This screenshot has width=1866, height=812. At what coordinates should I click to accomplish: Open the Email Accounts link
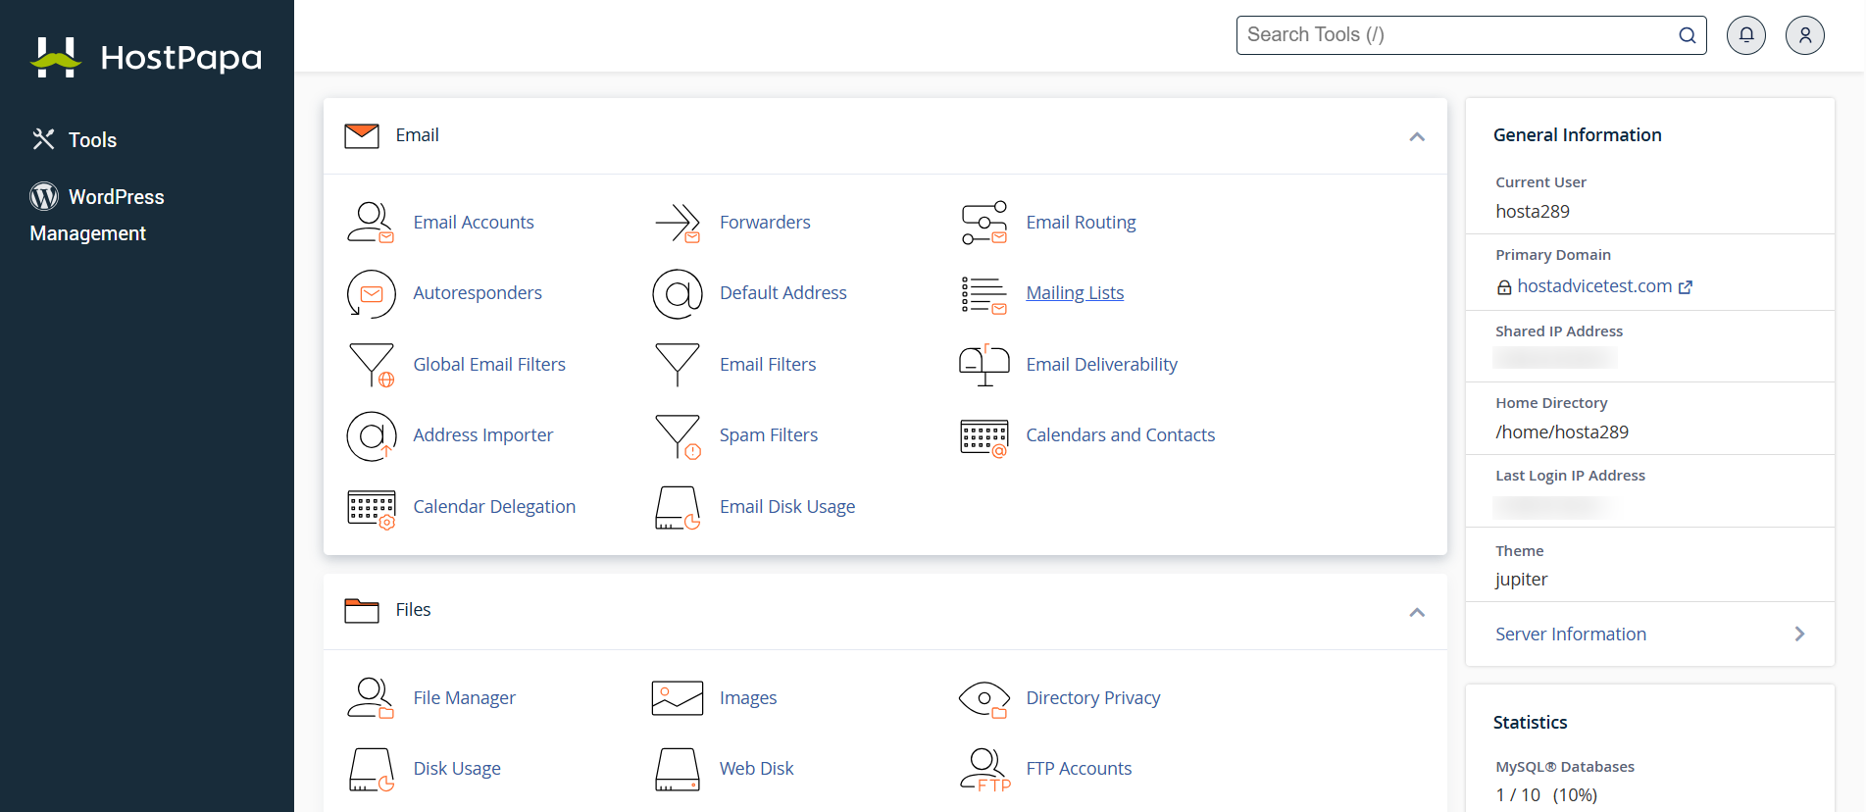474,223
